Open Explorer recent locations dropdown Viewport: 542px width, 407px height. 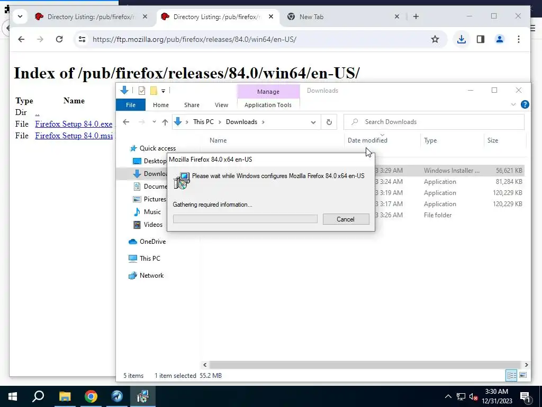click(154, 122)
